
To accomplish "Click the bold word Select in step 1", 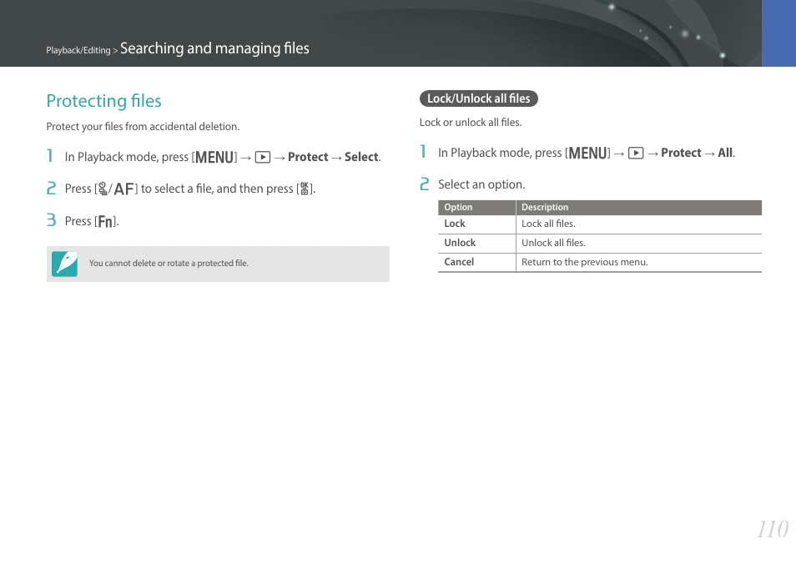I will 362,158.
